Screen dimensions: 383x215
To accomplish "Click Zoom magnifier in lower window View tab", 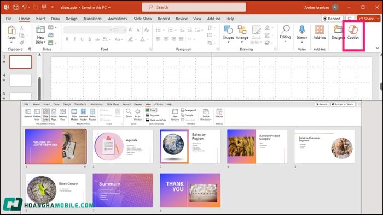I will [129, 113].
